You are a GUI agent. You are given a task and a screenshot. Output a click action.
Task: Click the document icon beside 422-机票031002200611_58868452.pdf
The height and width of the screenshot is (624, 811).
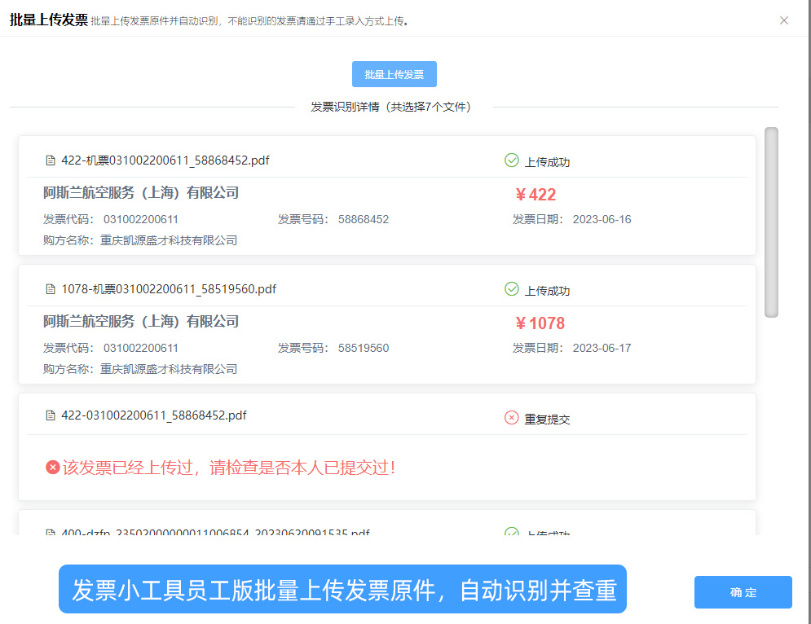click(x=51, y=160)
